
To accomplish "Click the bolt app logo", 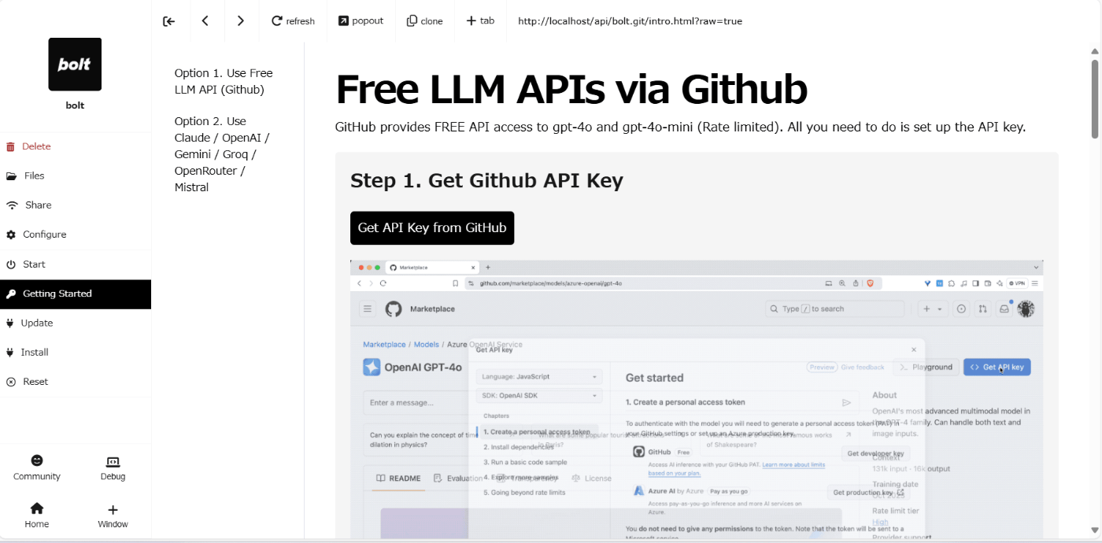I will (75, 65).
